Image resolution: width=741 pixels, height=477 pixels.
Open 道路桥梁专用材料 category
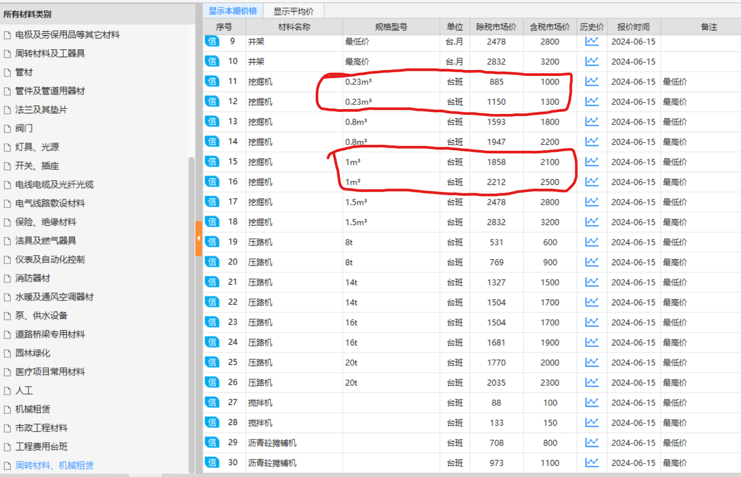[50, 334]
